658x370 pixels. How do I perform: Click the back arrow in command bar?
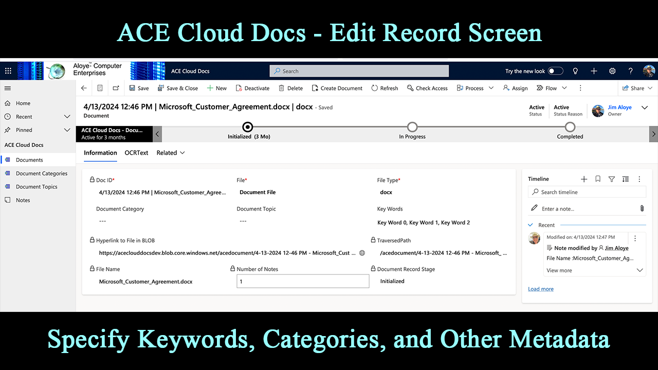pyautogui.click(x=84, y=88)
